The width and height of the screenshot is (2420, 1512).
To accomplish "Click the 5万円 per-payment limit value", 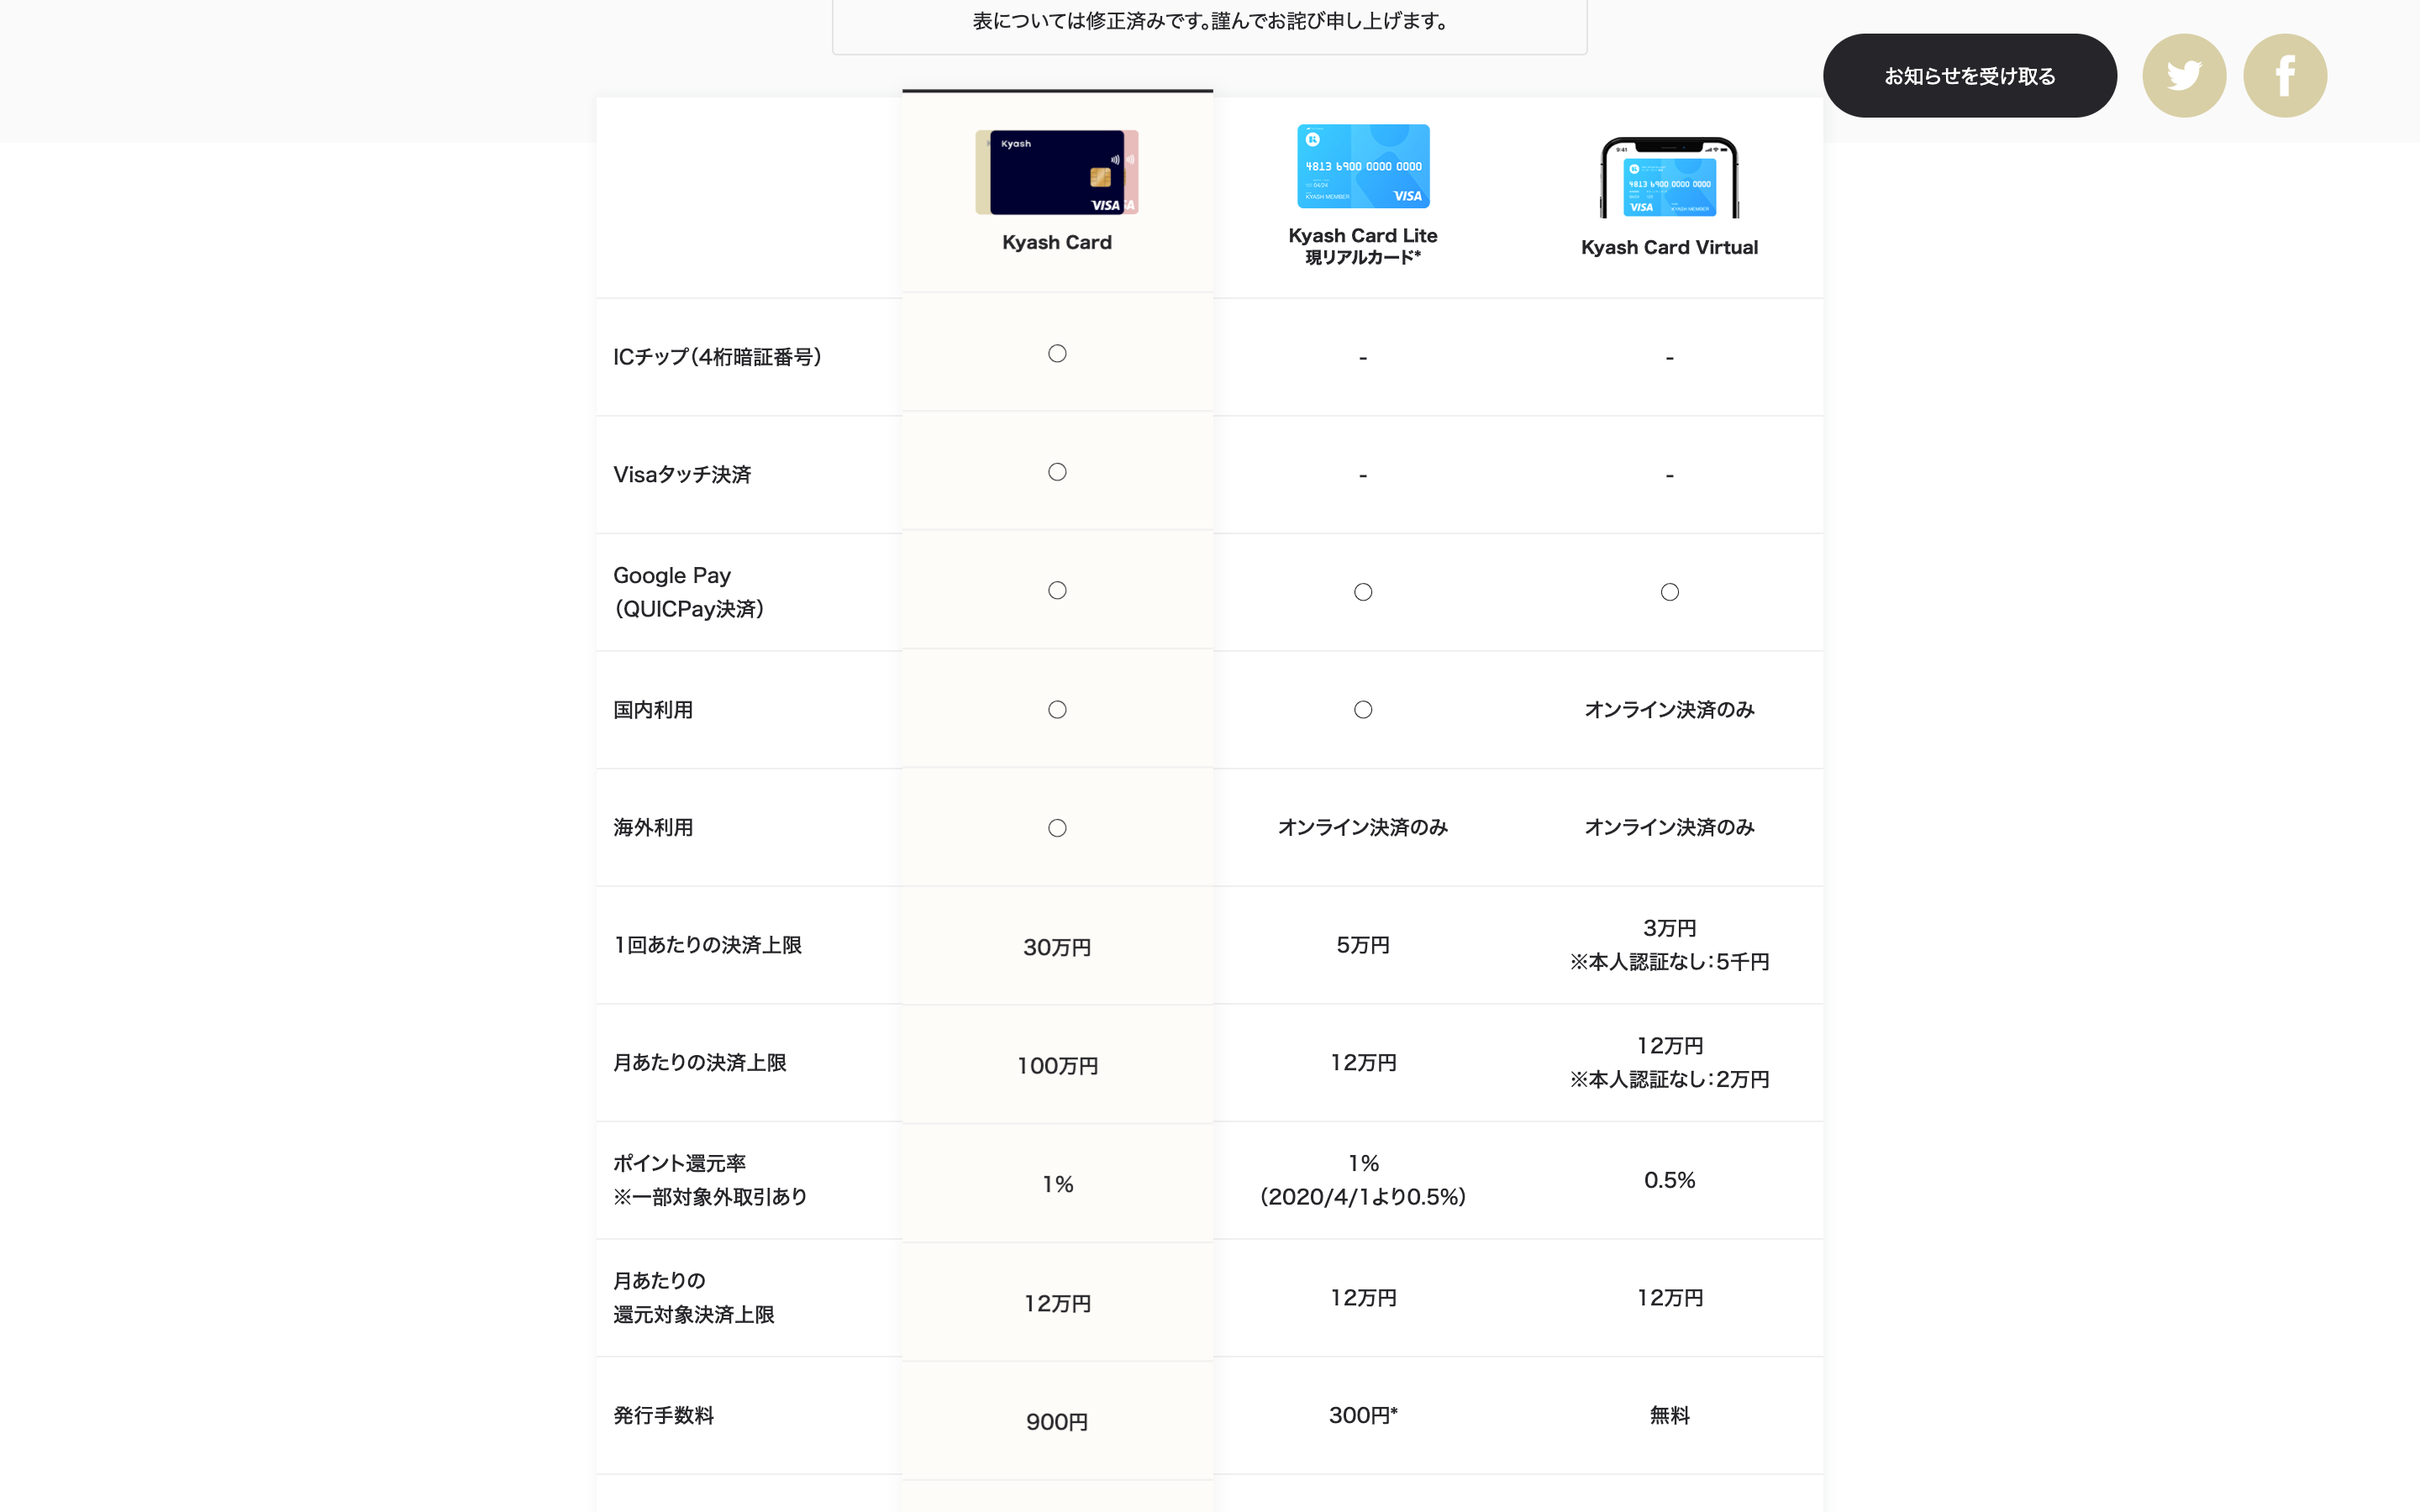I will click(x=1363, y=945).
